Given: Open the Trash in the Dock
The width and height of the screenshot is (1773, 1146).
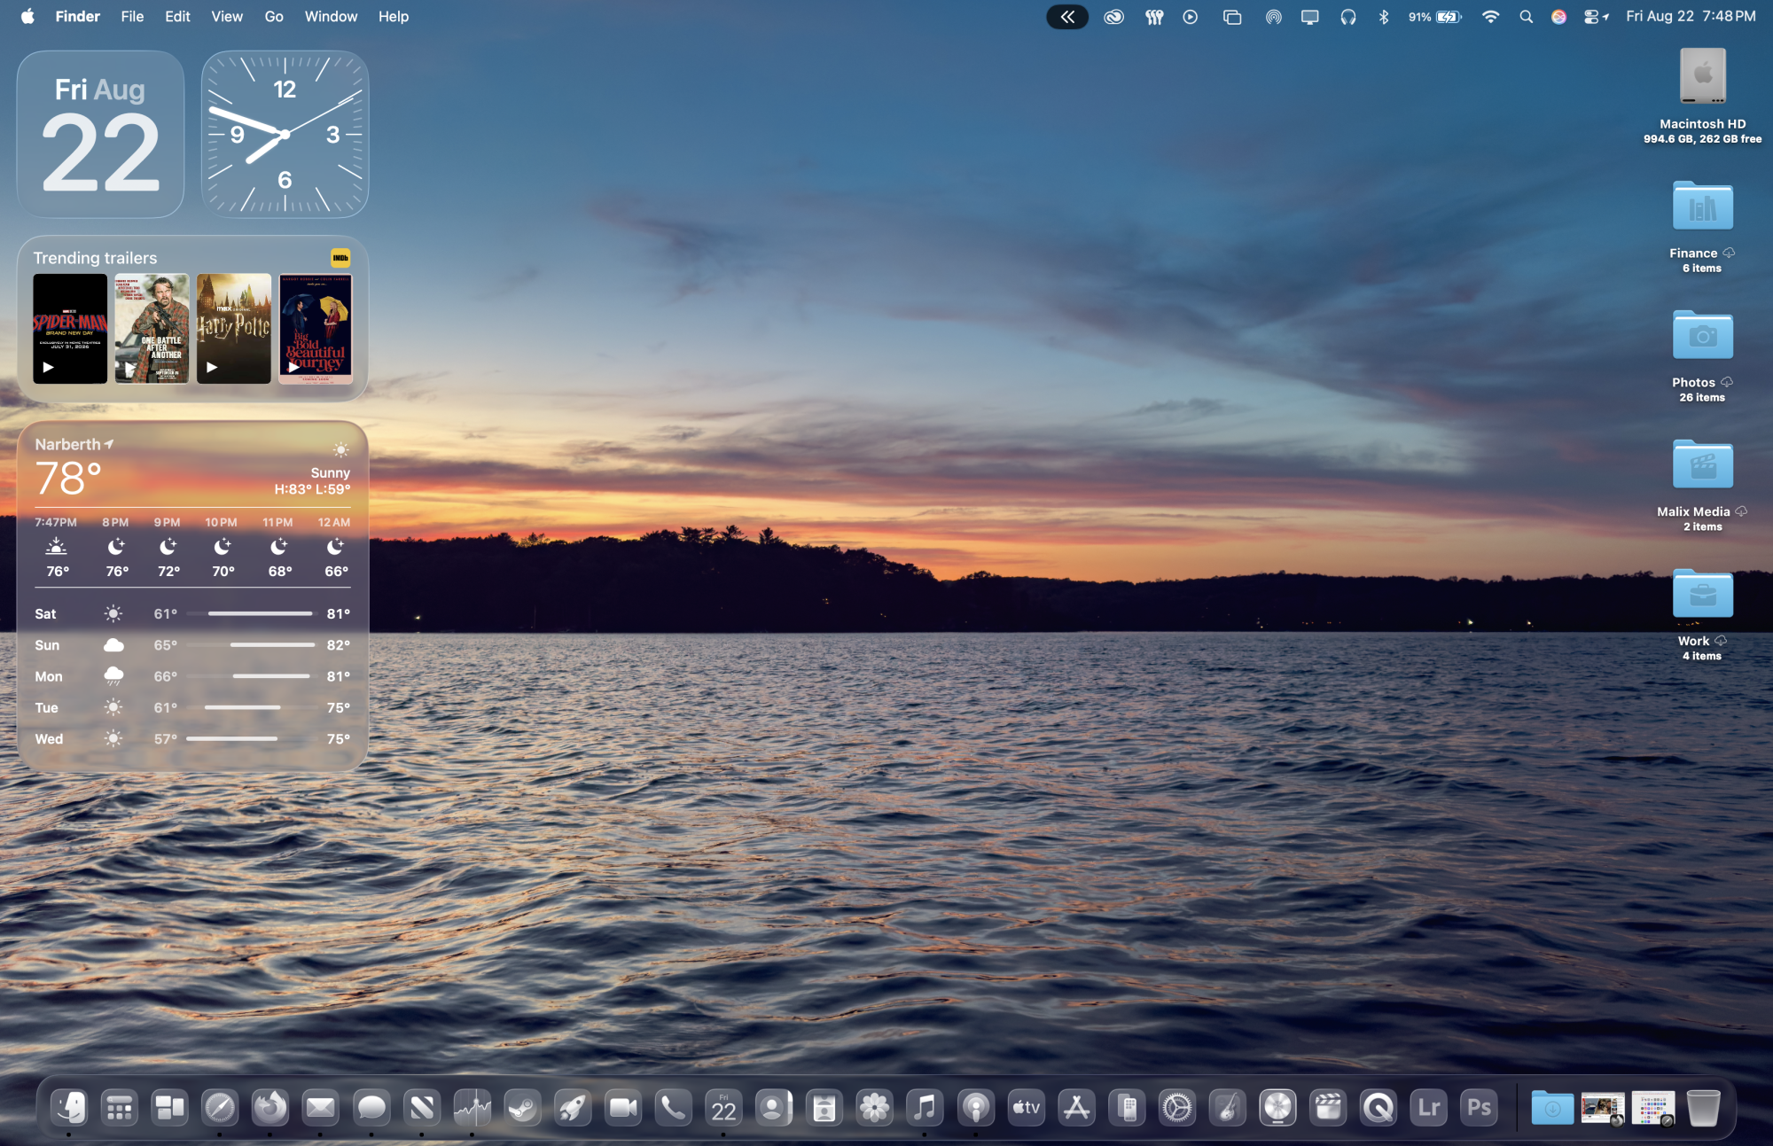Looking at the screenshot, I should (1702, 1107).
